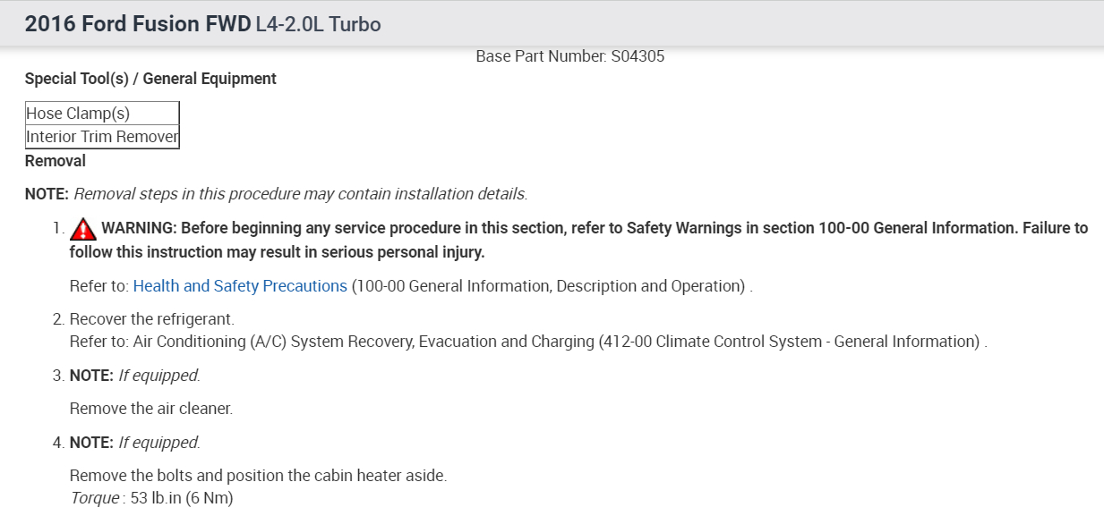1104x516 pixels.
Task: Click the Recover the refrigerant step
Action: tap(151, 319)
